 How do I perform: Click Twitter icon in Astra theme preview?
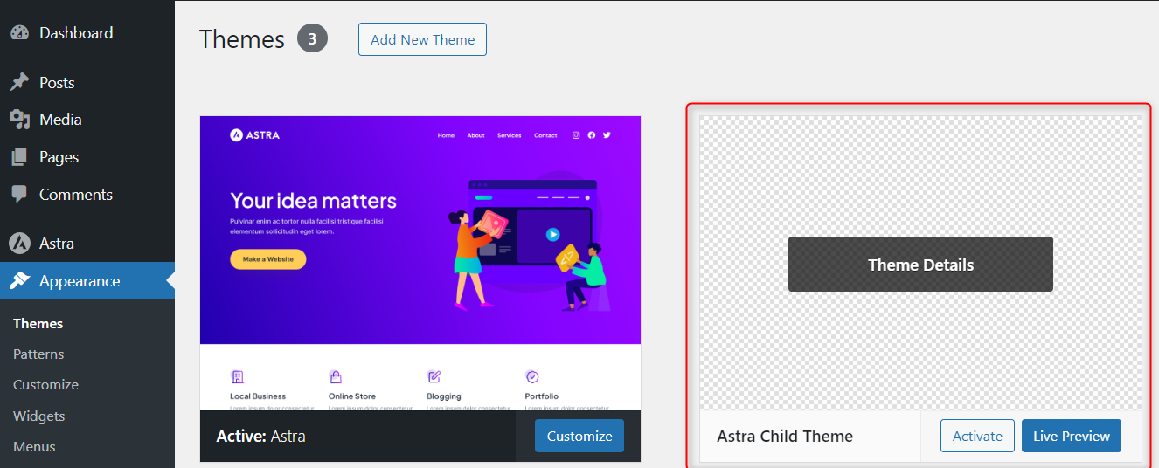(607, 135)
